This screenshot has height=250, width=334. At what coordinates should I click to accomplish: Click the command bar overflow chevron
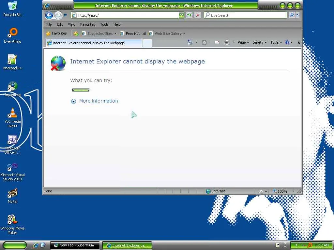(299, 43)
